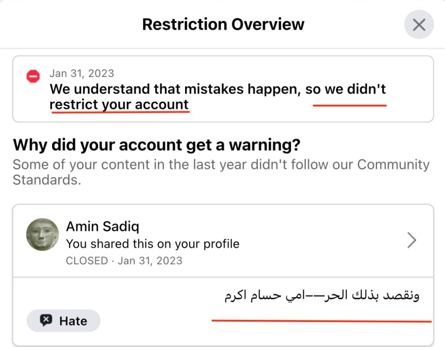Click the 'Some of your content' sentence
The height and width of the screenshot is (347, 445).
click(130, 165)
